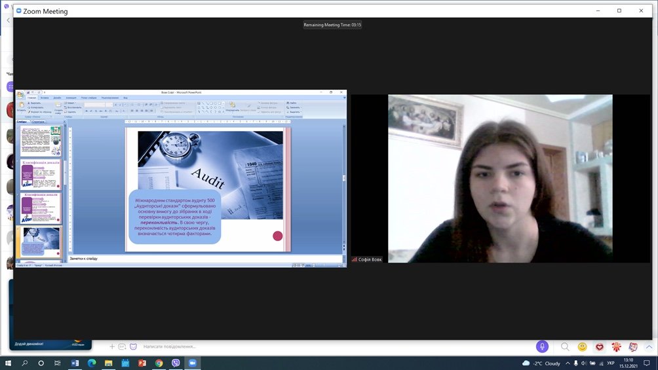The width and height of the screenshot is (658, 370).
Task: Open Task View on taskbar
Action: (58, 363)
